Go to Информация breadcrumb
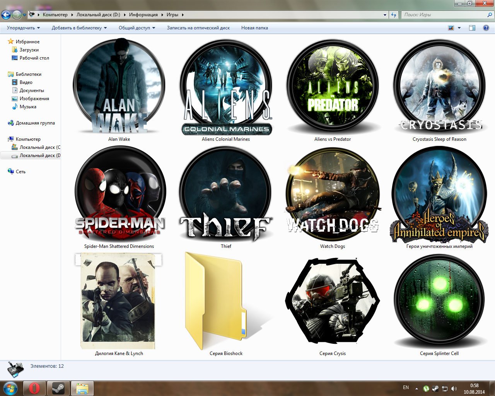 143,15
